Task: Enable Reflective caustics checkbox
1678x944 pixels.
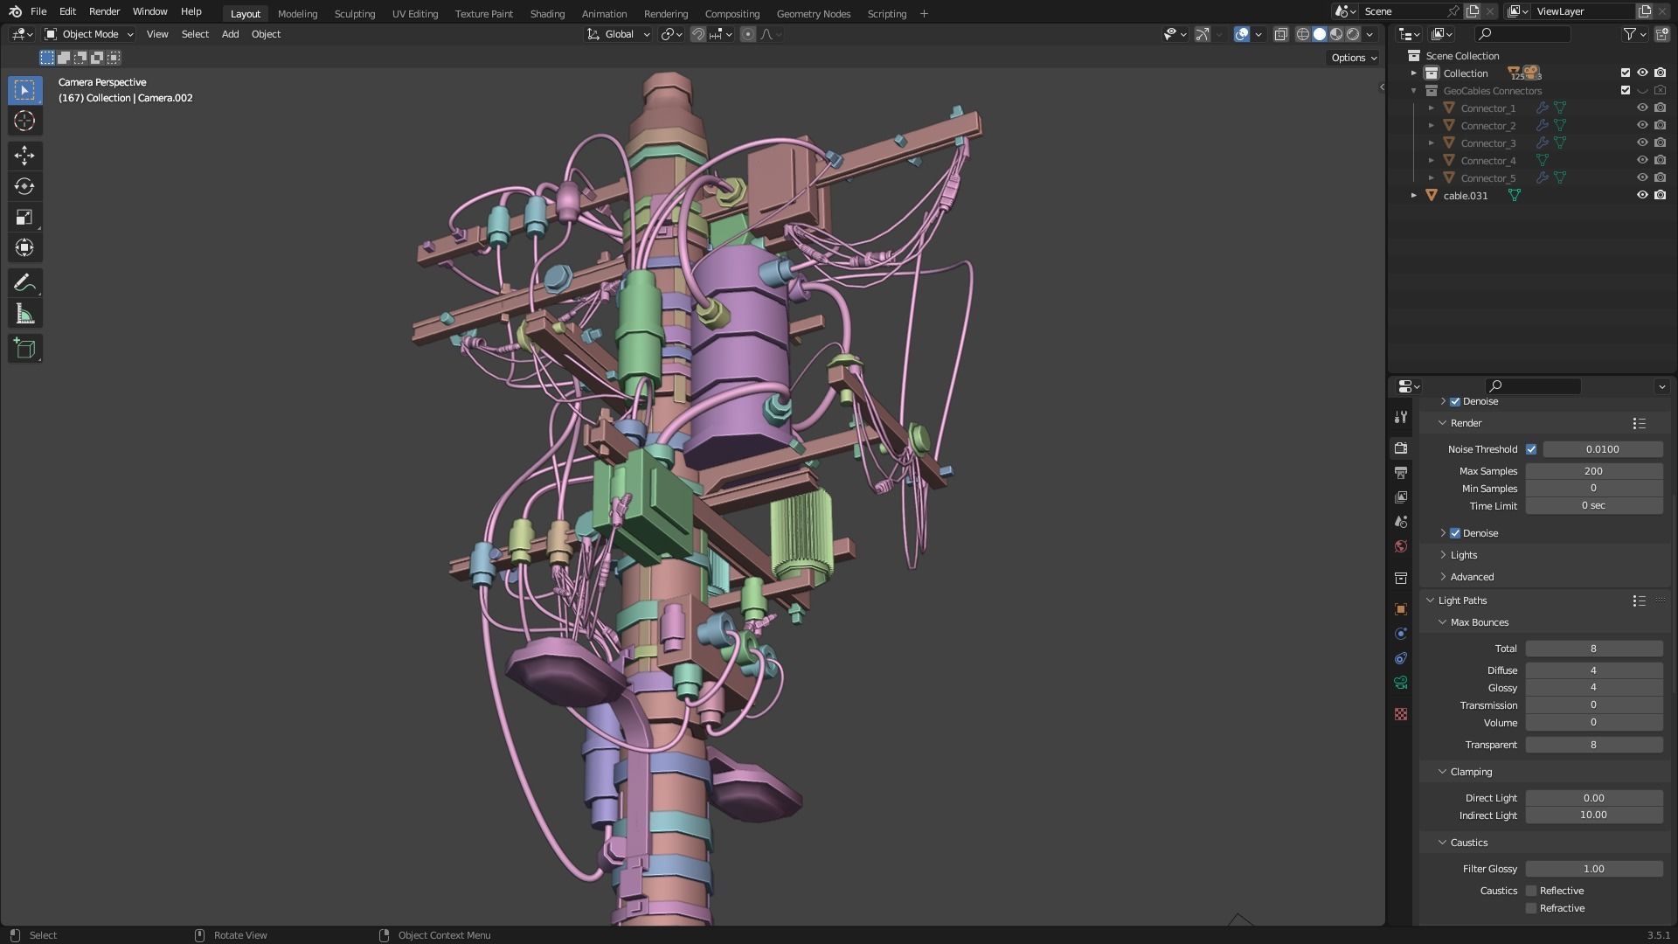Action: [1531, 891]
